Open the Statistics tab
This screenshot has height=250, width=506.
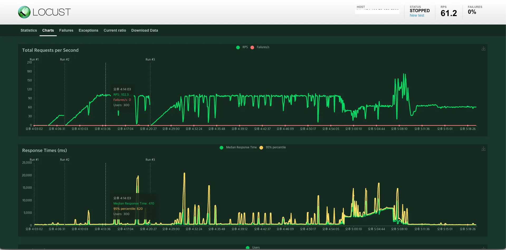[x=29, y=30]
